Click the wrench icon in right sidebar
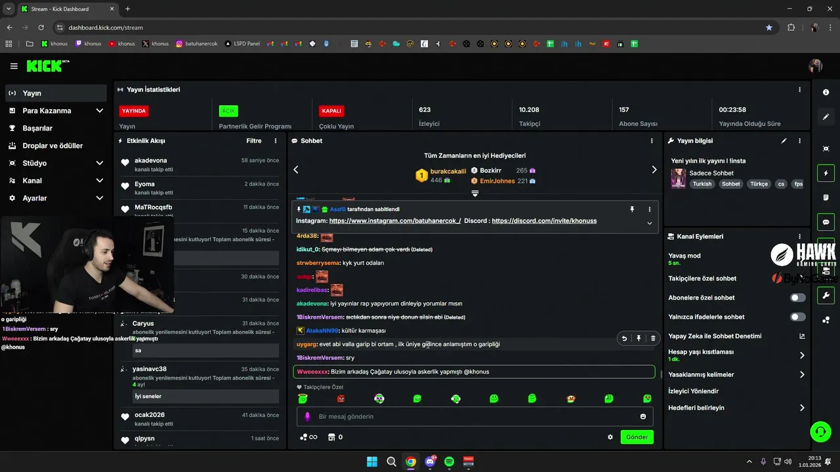The image size is (840, 472). pyautogui.click(x=826, y=295)
